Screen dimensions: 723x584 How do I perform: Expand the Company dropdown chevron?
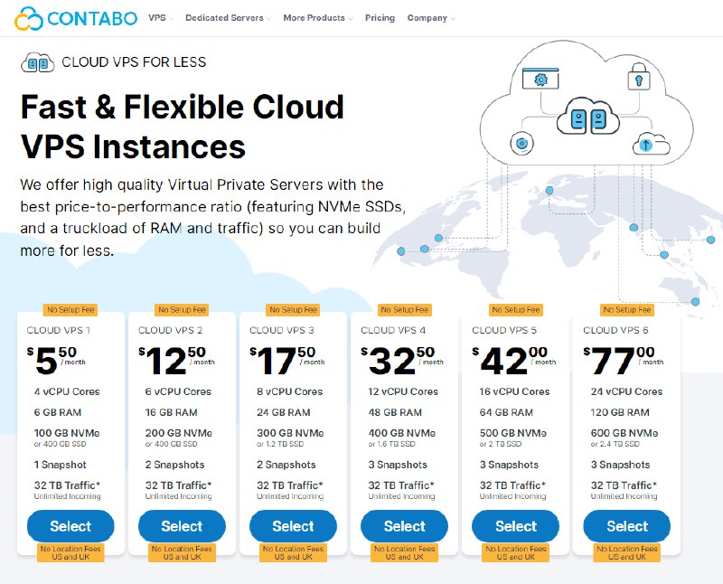tap(453, 19)
